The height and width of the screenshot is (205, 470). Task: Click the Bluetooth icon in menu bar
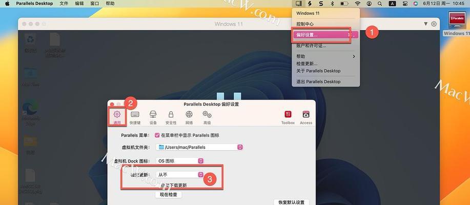coord(332,4)
